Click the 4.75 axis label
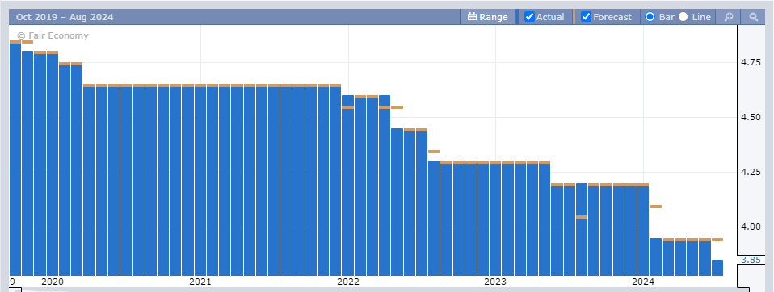This screenshot has width=774, height=292. pos(751,63)
